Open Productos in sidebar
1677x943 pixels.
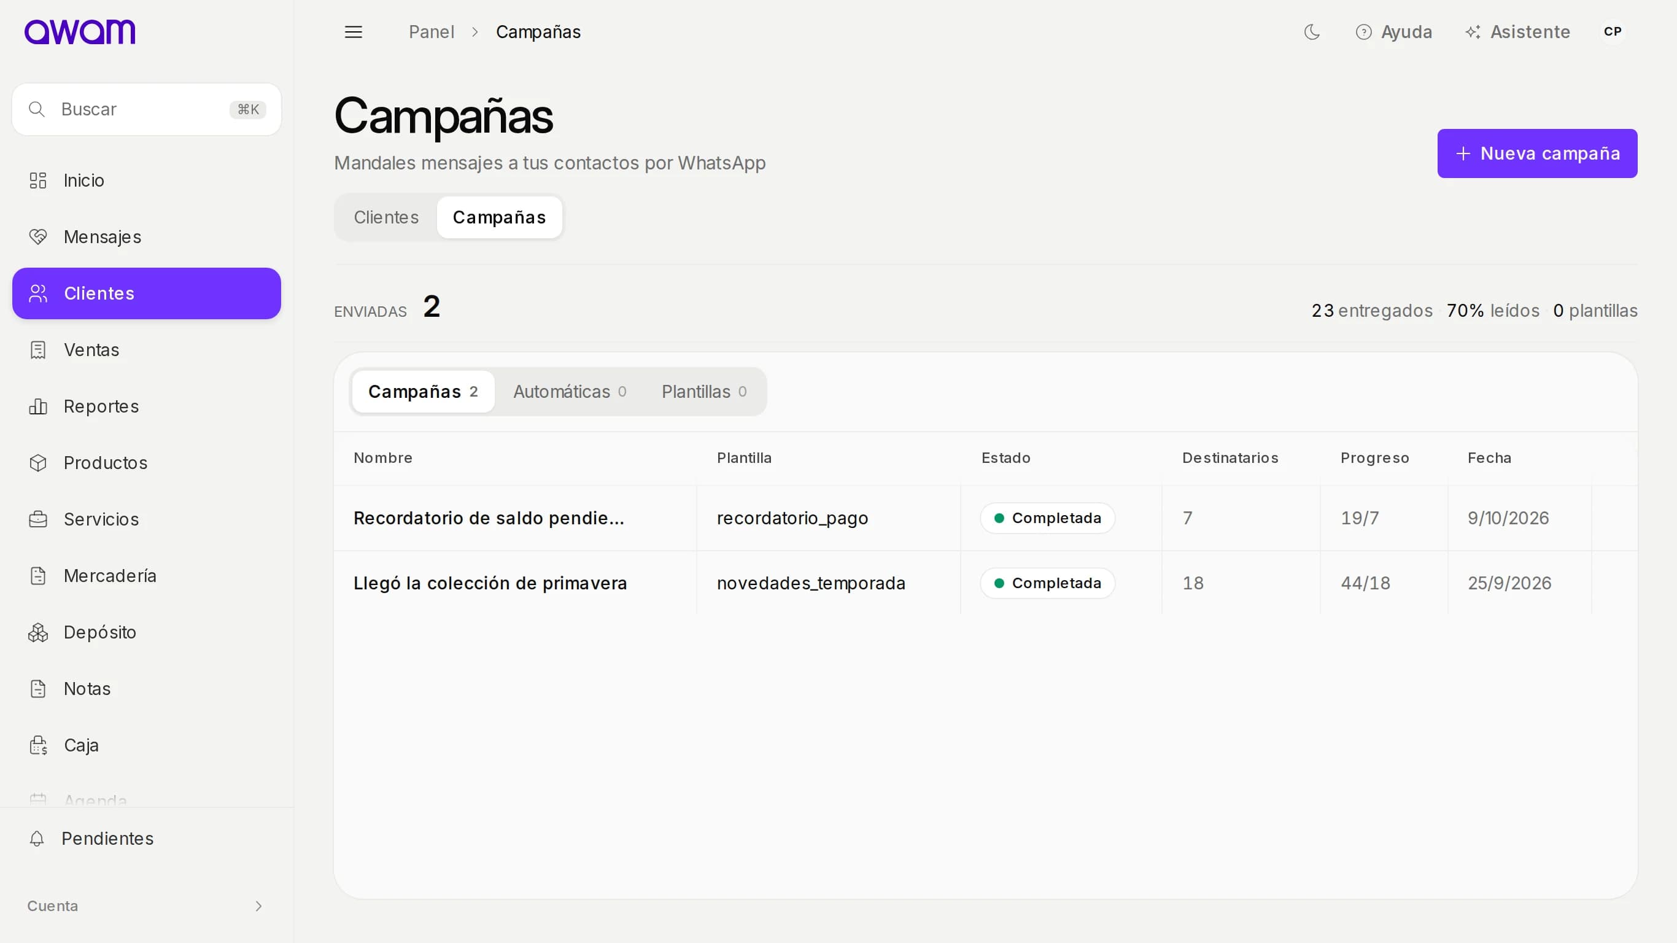pyautogui.click(x=147, y=463)
